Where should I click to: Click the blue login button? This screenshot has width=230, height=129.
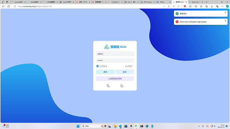tap(125, 72)
